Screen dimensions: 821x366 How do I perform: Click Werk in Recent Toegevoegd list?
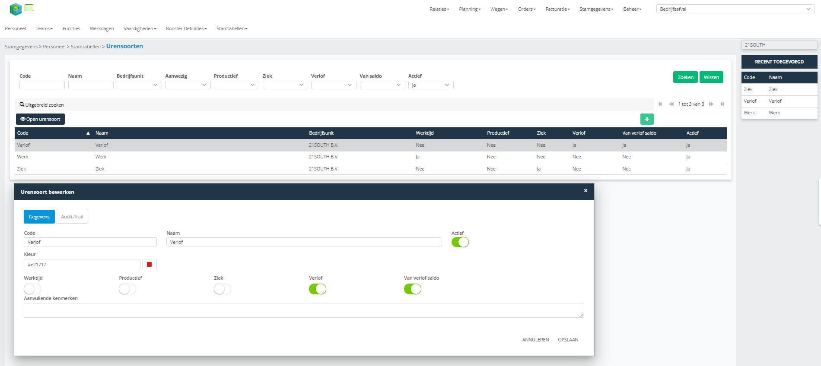pyautogui.click(x=779, y=113)
